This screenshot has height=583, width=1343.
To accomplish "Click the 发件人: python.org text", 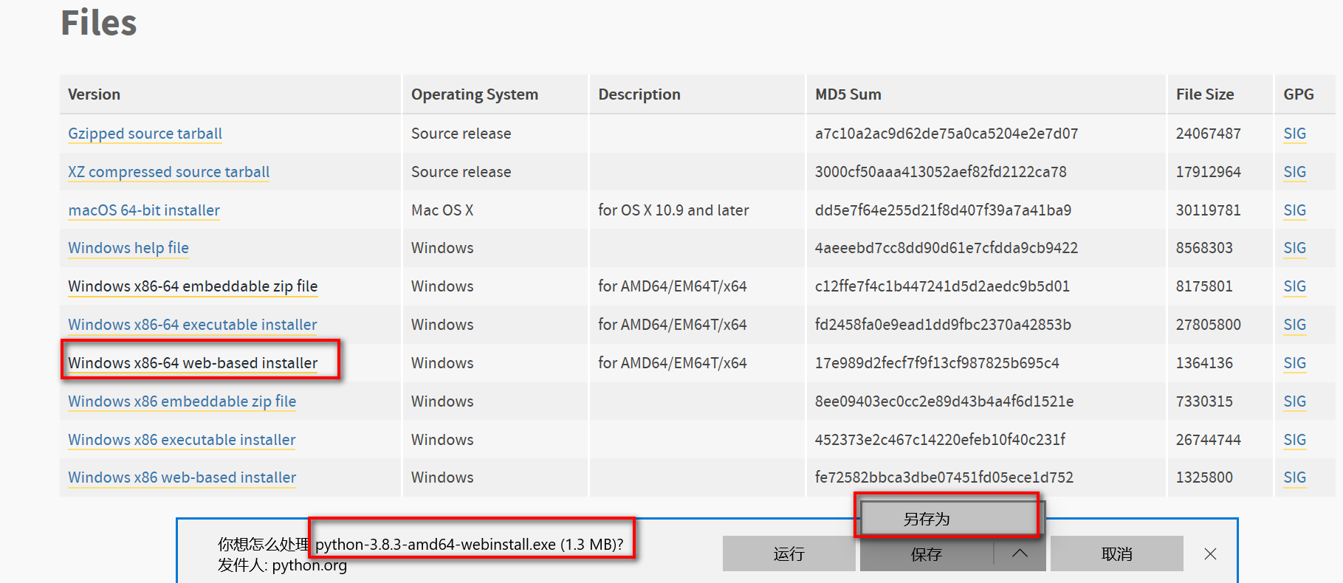I will 282,565.
